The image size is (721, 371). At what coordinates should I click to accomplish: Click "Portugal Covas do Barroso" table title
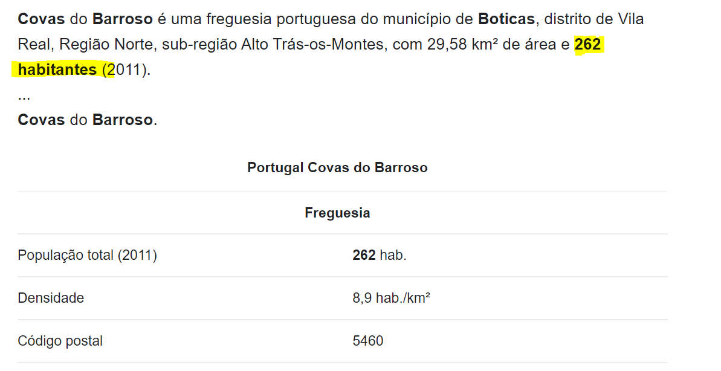pyautogui.click(x=337, y=167)
